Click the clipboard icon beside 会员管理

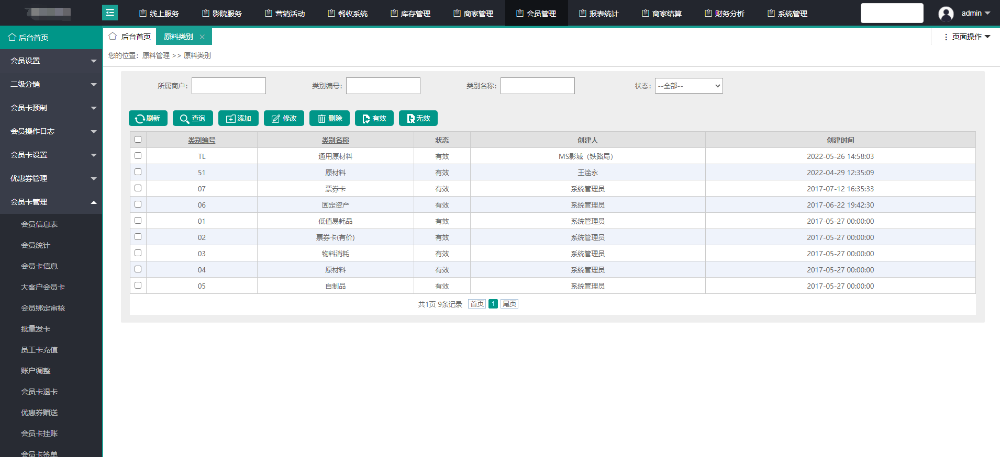point(520,13)
